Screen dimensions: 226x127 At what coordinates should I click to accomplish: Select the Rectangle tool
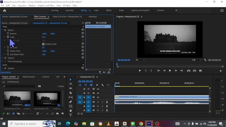pyautogui.click(x=71, y=106)
